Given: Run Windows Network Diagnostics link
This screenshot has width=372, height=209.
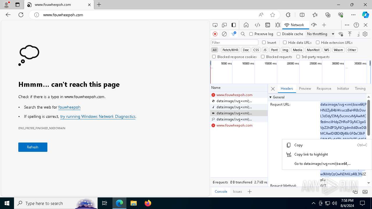Looking at the screenshot, I should click(98, 116).
